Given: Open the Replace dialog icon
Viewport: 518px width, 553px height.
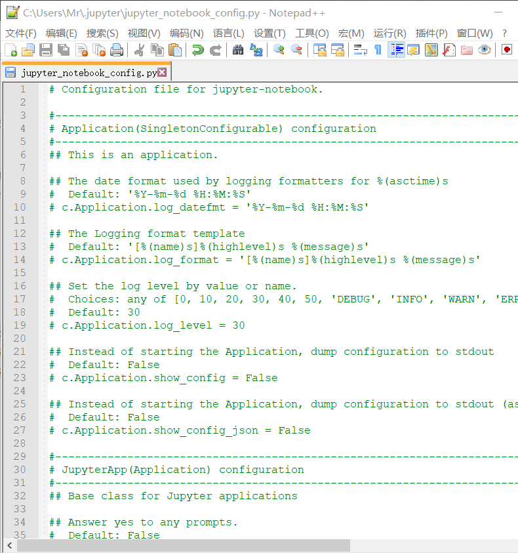Looking at the screenshot, I should [256, 50].
